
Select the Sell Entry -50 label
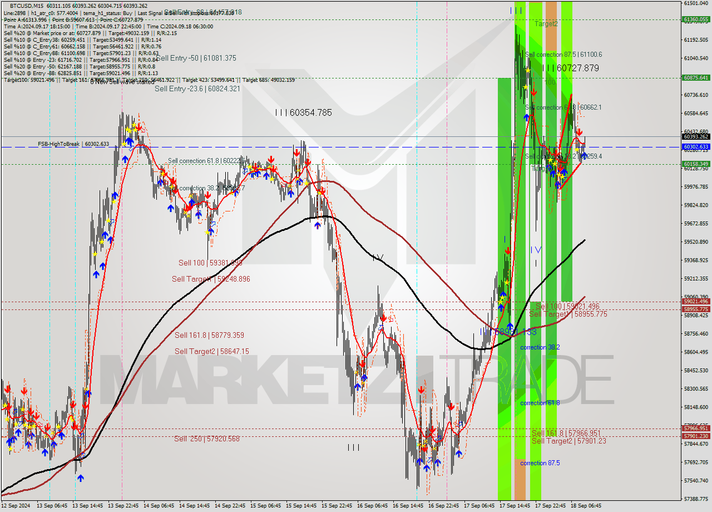196,58
